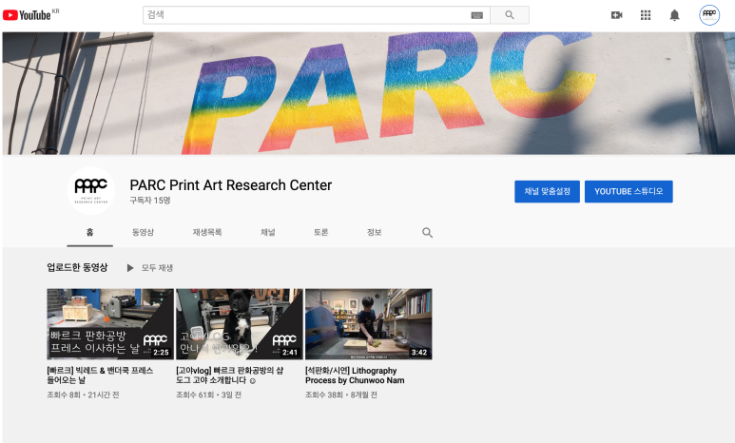Click the magnifier search submit button
This screenshot has width=735, height=443.
coord(510,15)
